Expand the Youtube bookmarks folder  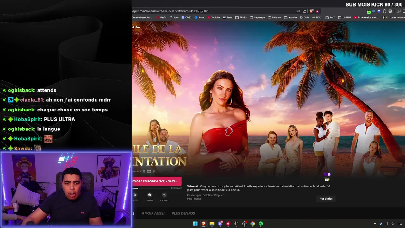click(290, 18)
